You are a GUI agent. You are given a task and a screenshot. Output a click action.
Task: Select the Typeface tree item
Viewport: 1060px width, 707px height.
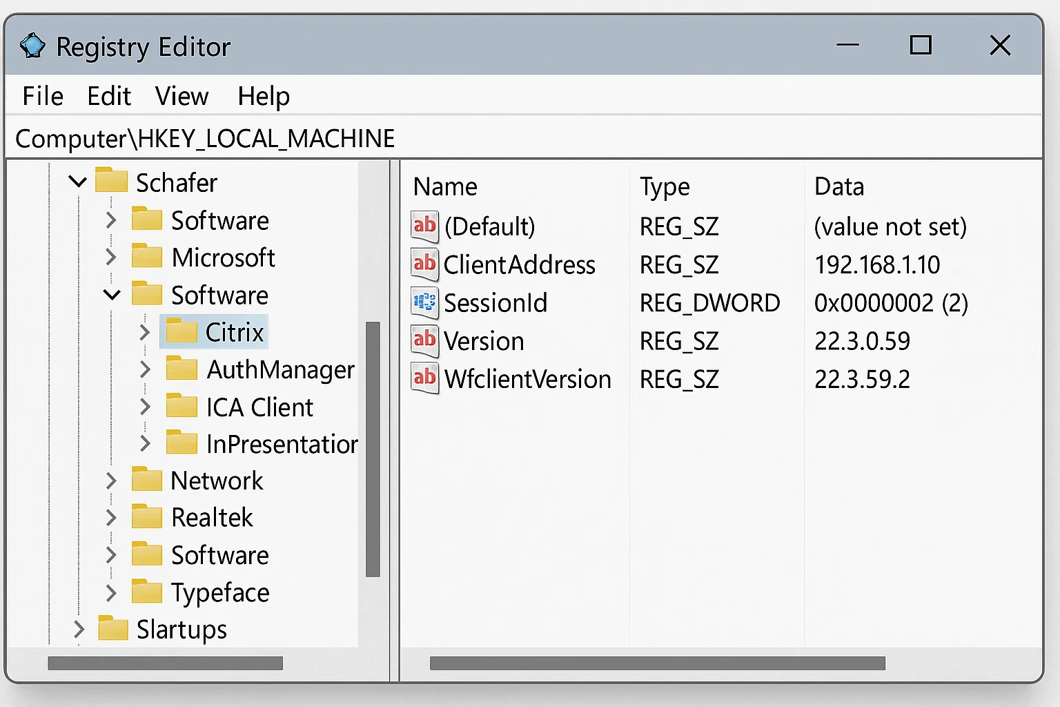click(x=219, y=592)
